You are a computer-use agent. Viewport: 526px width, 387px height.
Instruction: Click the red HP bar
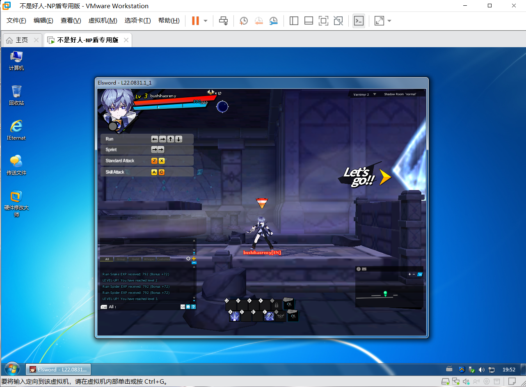pos(174,101)
